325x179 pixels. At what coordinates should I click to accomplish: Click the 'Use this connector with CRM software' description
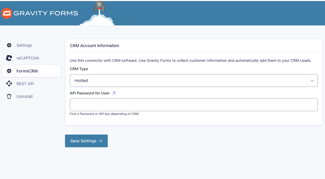tap(190, 61)
